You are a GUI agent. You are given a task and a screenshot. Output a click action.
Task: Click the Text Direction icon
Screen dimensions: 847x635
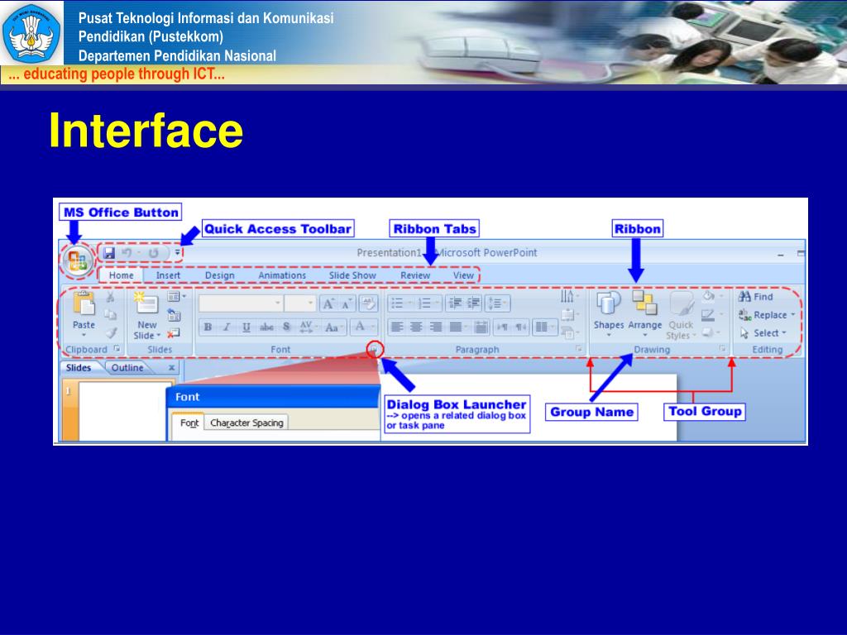coord(568,297)
